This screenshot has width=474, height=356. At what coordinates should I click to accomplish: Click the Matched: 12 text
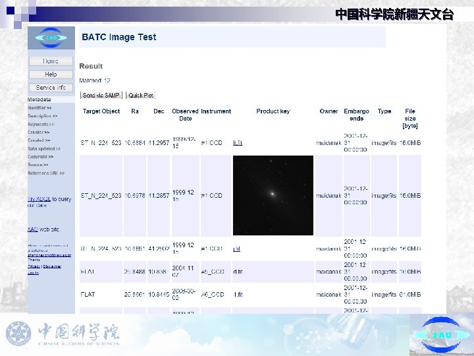coord(95,80)
